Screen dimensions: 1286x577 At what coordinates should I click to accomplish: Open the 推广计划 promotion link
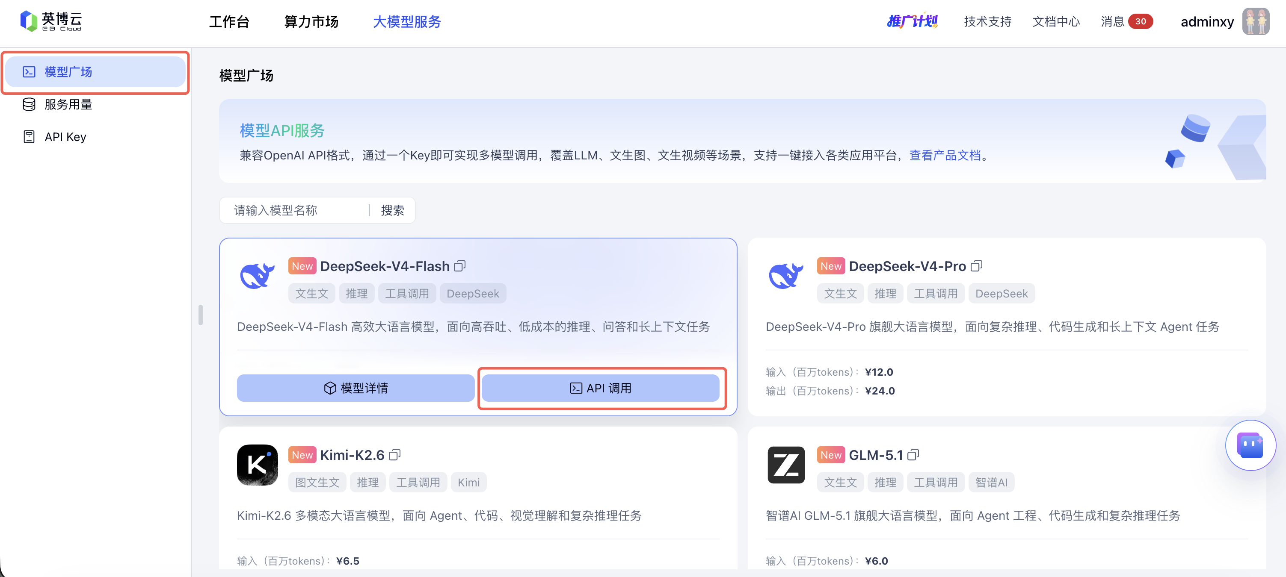[x=912, y=21]
